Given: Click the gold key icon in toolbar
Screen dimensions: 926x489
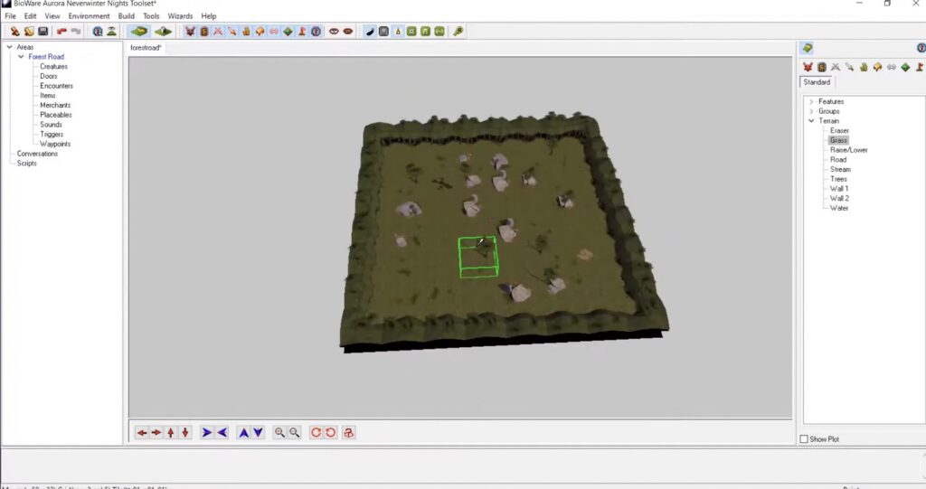Looking at the screenshot, I should coord(458,32).
